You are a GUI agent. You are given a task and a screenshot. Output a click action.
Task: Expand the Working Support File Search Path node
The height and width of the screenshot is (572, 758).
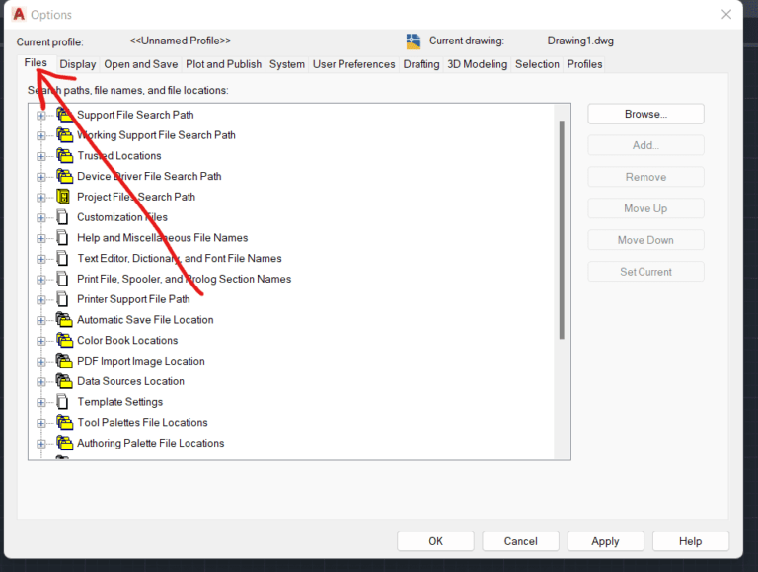tap(41, 136)
